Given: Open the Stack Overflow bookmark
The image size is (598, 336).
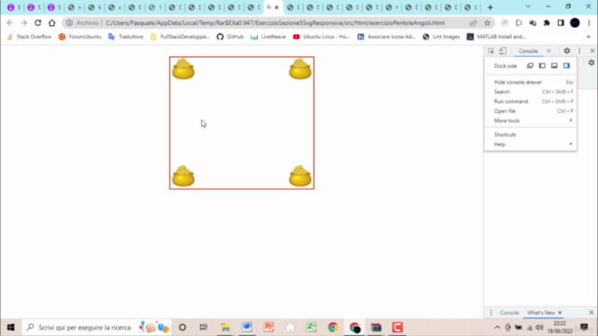Looking at the screenshot, I should pyautogui.click(x=29, y=37).
